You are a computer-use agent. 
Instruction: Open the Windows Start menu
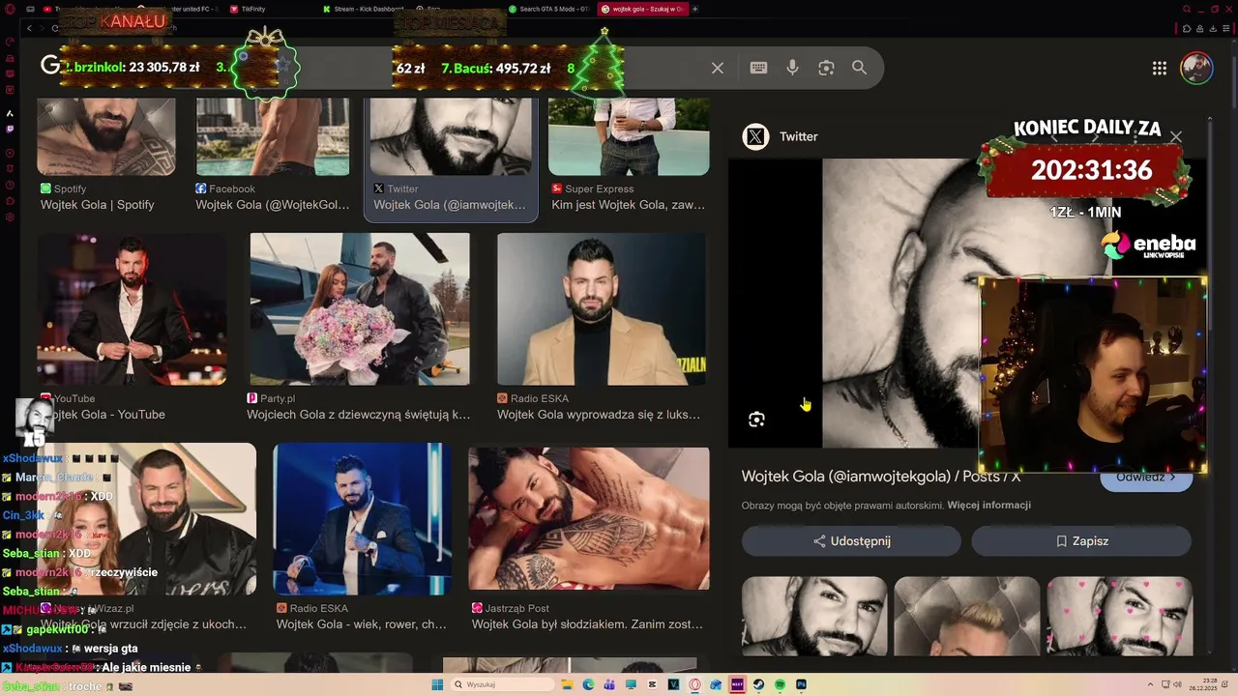click(437, 684)
